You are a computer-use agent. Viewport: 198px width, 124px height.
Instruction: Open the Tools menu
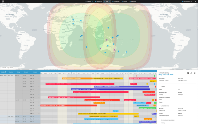click(x=107, y=1)
